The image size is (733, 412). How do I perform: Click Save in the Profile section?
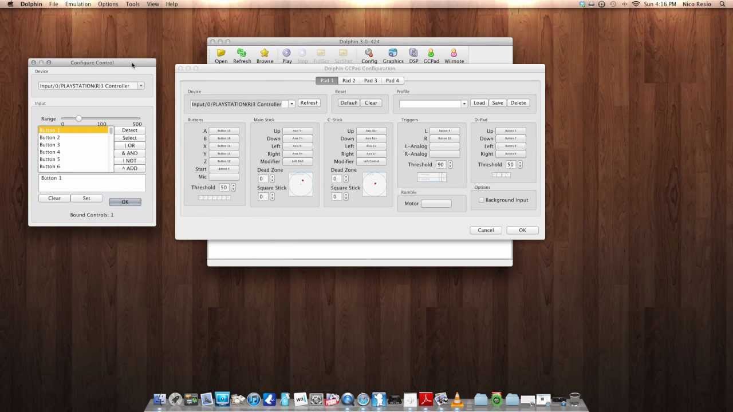pyautogui.click(x=497, y=103)
